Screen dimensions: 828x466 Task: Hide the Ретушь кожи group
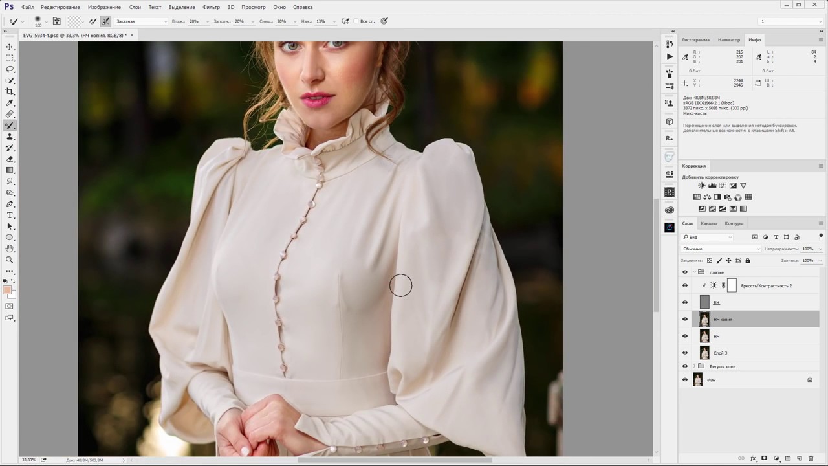685,366
